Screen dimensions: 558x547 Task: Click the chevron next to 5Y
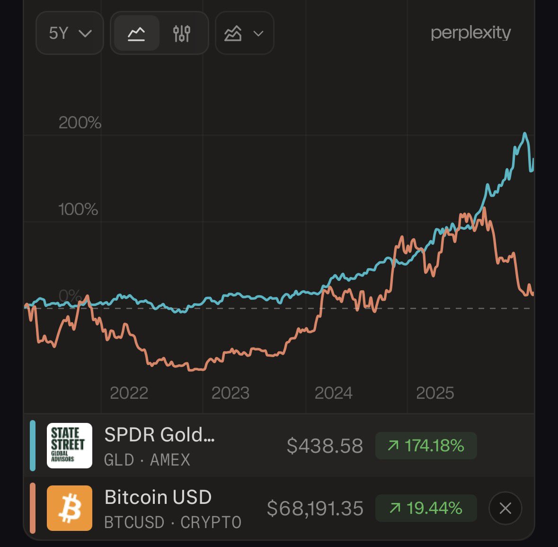(85, 33)
